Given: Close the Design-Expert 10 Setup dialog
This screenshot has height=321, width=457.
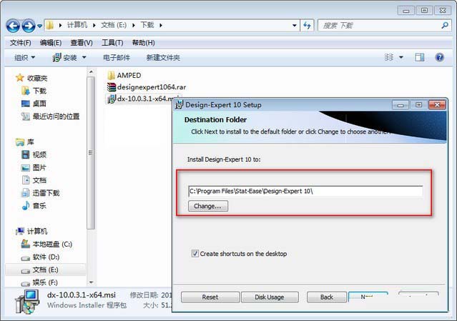Looking at the screenshot, I should (x=437, y=104).
